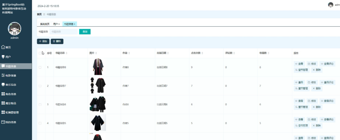340x140 pixels.
Task: Open 章节管理 for 书籍名称8
Action: 302,70
